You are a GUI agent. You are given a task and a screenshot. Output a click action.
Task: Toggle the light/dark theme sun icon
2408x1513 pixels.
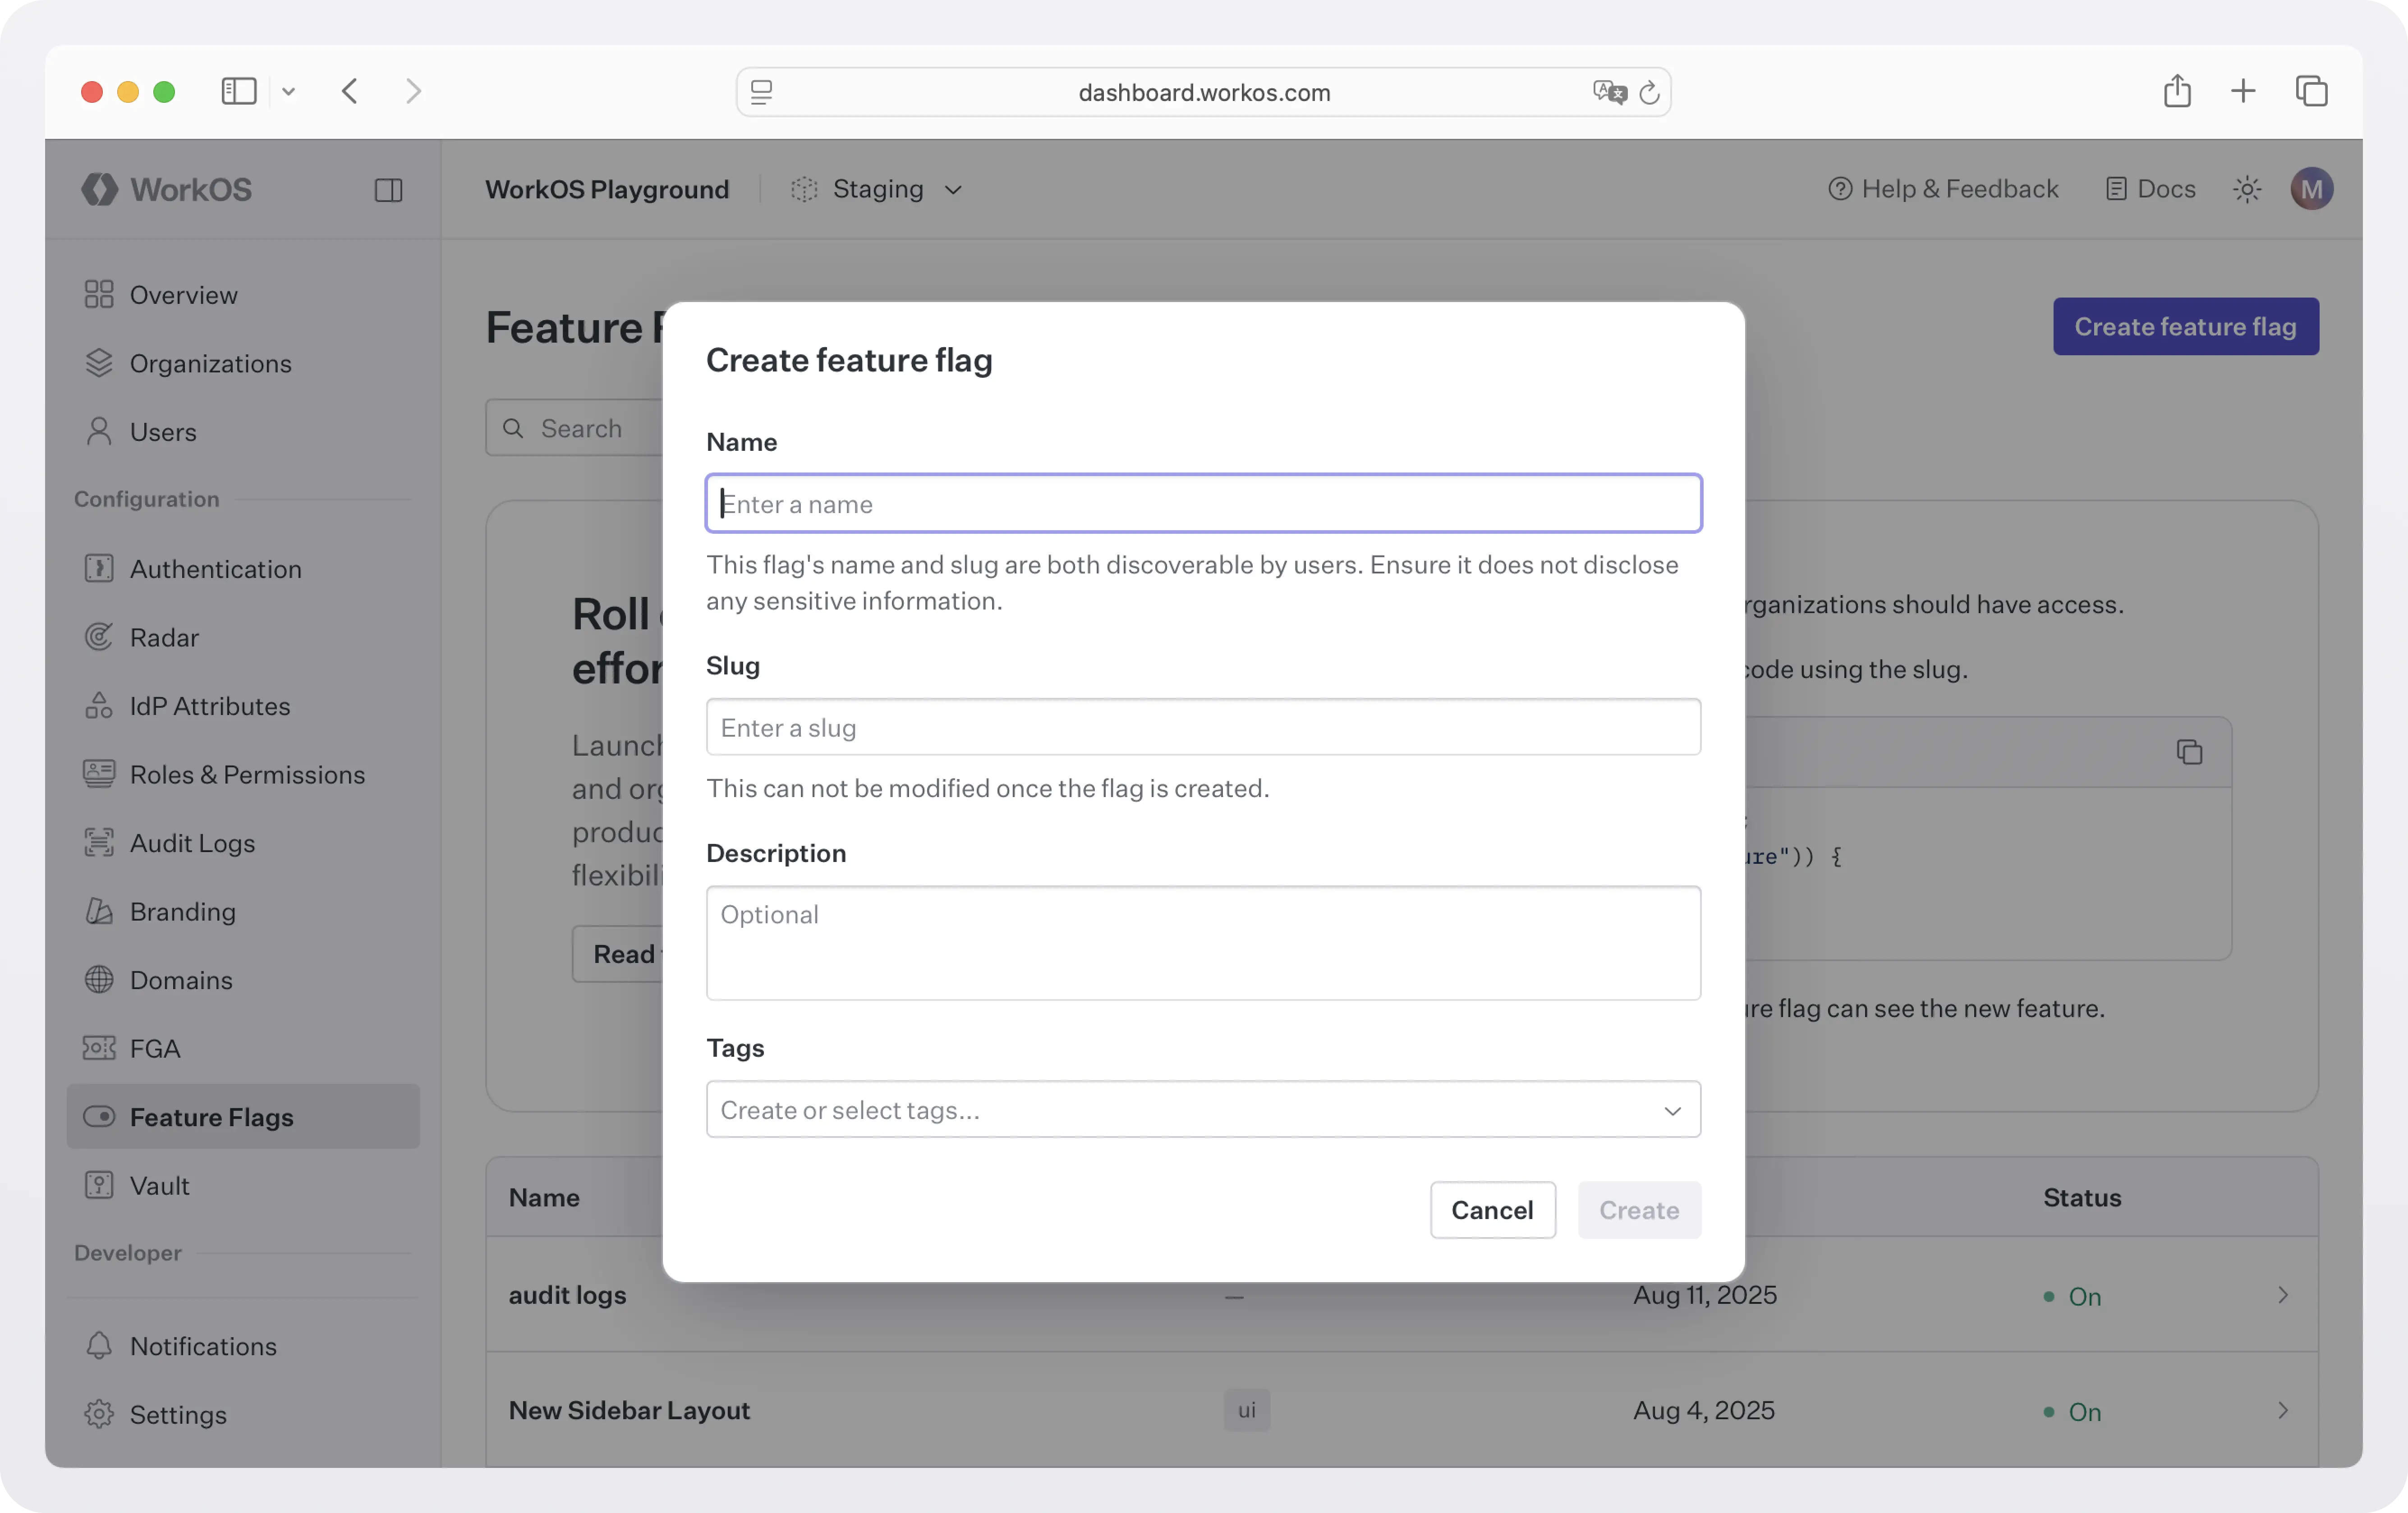2247,189
